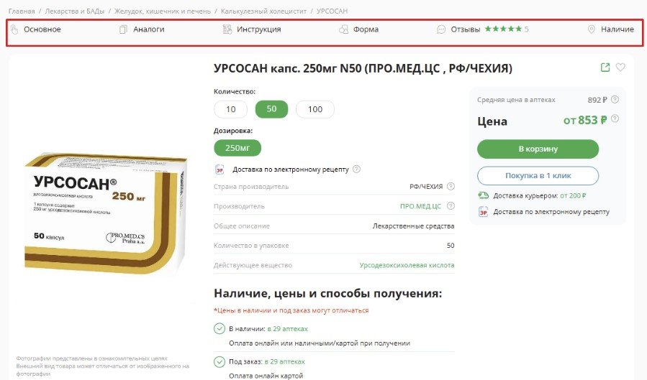Open Урсодезоксихолевая кислота active substance link
Screen dimensions: 647x380
click(407, 265)
